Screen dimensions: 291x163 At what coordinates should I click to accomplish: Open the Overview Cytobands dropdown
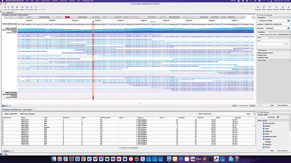tap(277, 28)
